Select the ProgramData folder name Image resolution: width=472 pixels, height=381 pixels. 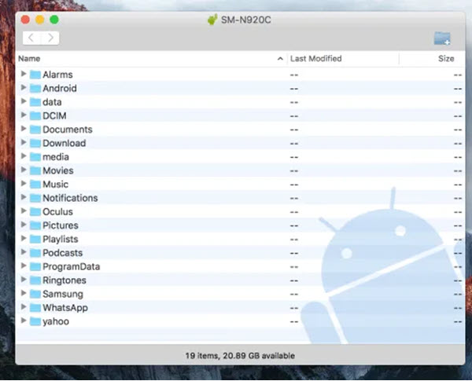[x=71, y=266]
